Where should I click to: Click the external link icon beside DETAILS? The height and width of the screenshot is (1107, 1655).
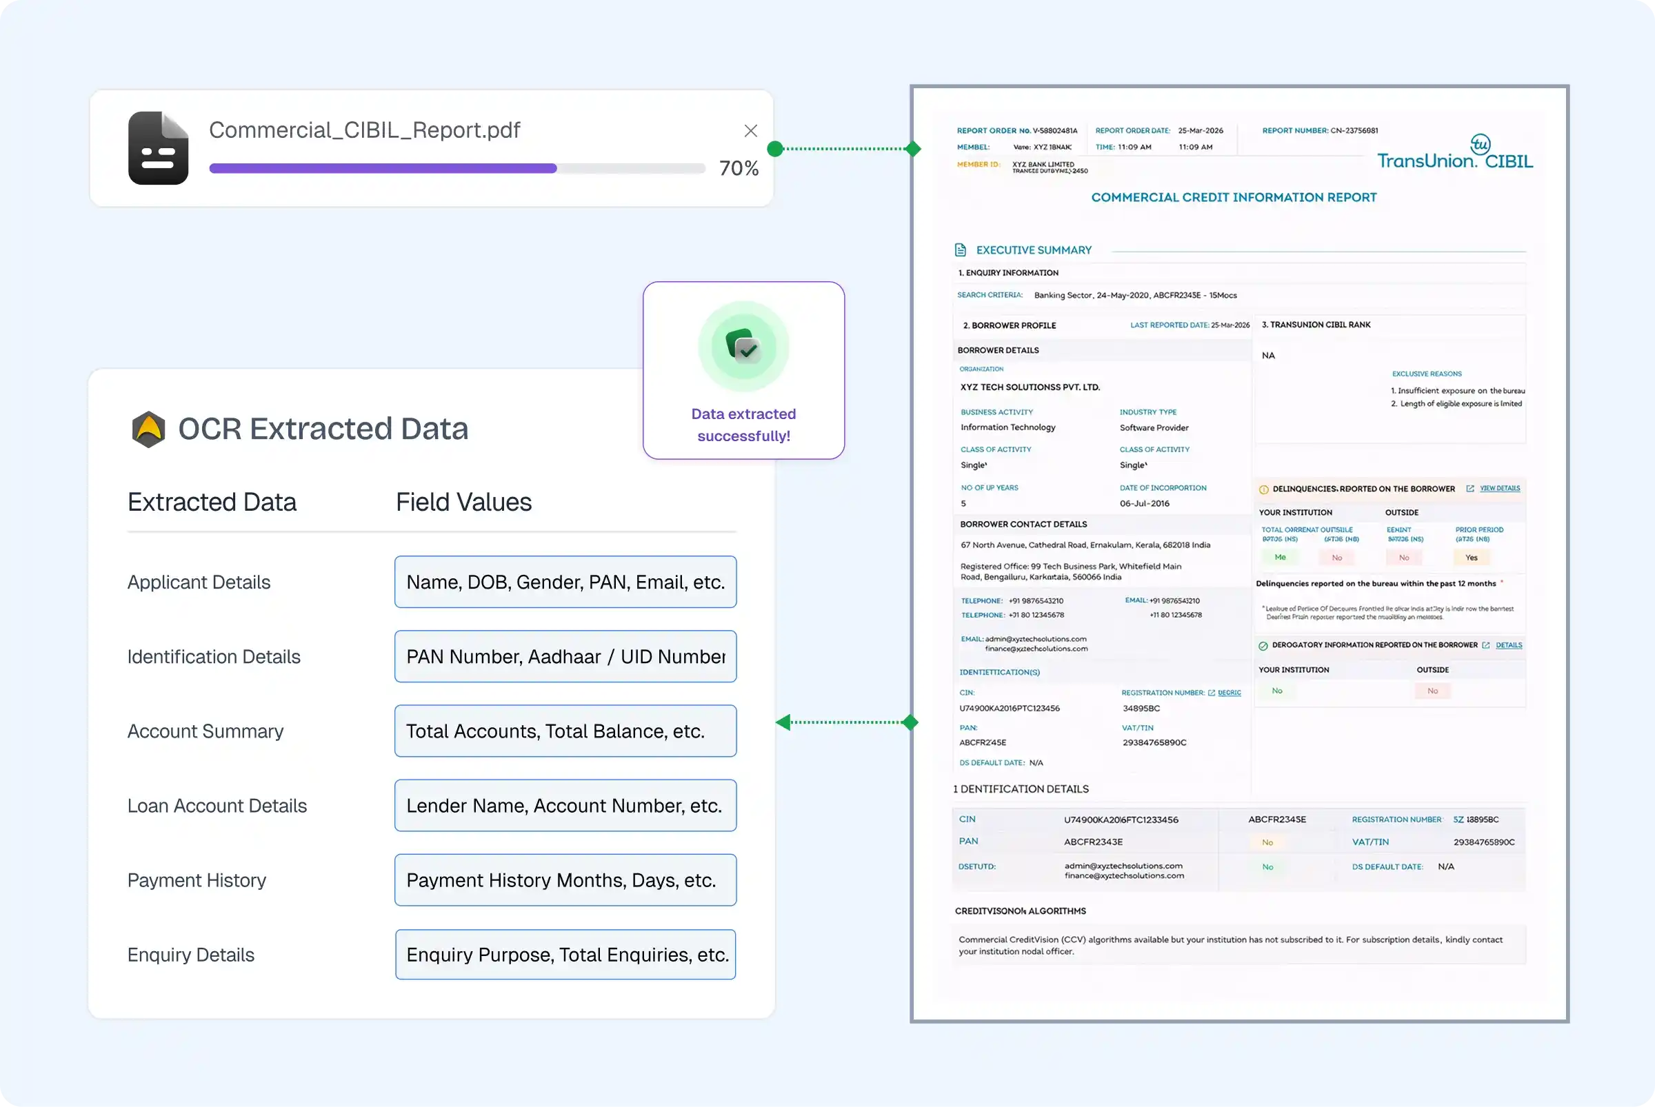coord(1486,645)
